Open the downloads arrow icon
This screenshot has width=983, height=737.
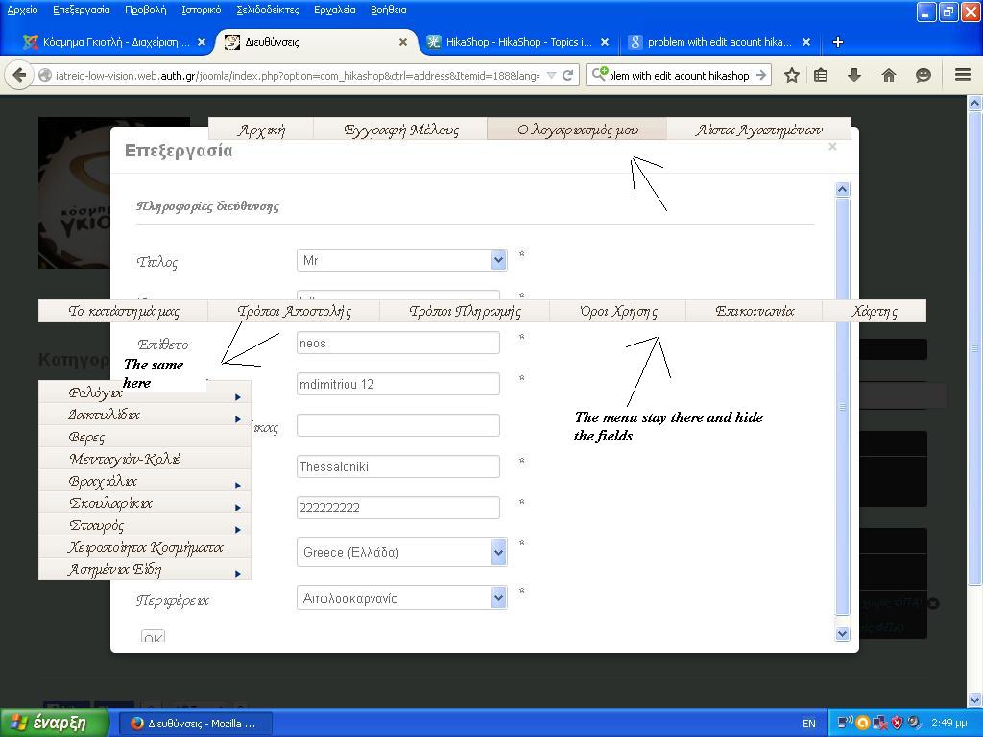(x=854, y=75)
